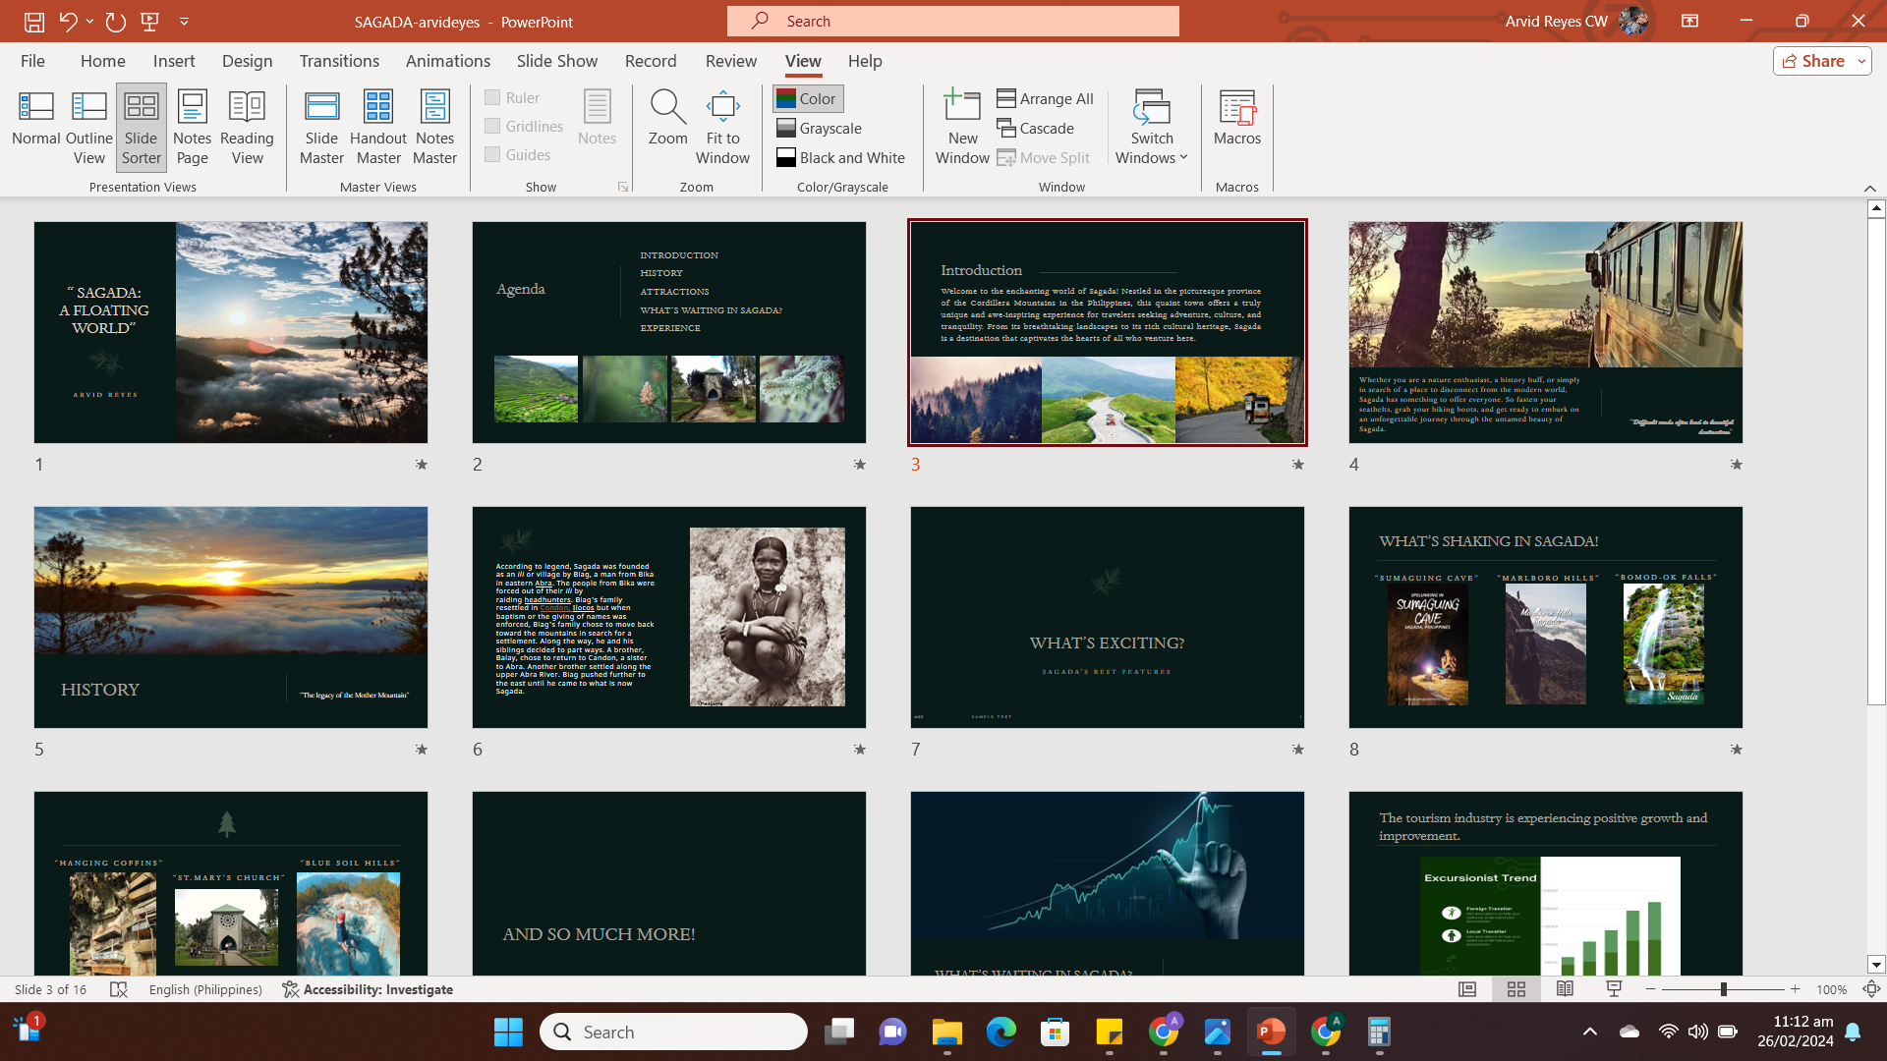This screenshot has width=1887, height=1061.
Task: Click fit slide to window icon in status bar
Action: 1871,989
